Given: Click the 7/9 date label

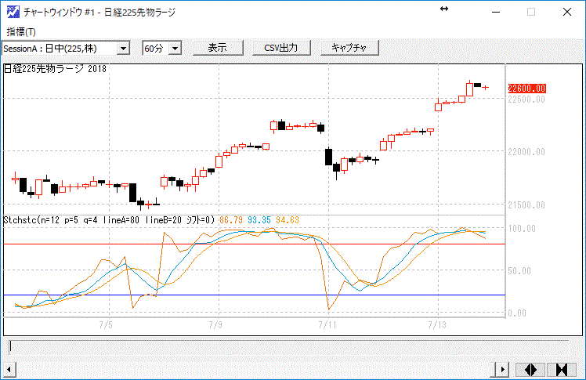Looking at the screenshot, I should [x=215, y=324].
